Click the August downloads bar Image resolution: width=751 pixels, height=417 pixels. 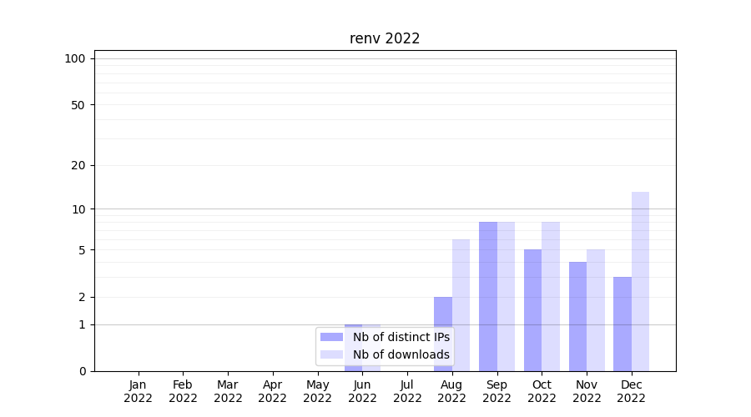coord(461,304)
